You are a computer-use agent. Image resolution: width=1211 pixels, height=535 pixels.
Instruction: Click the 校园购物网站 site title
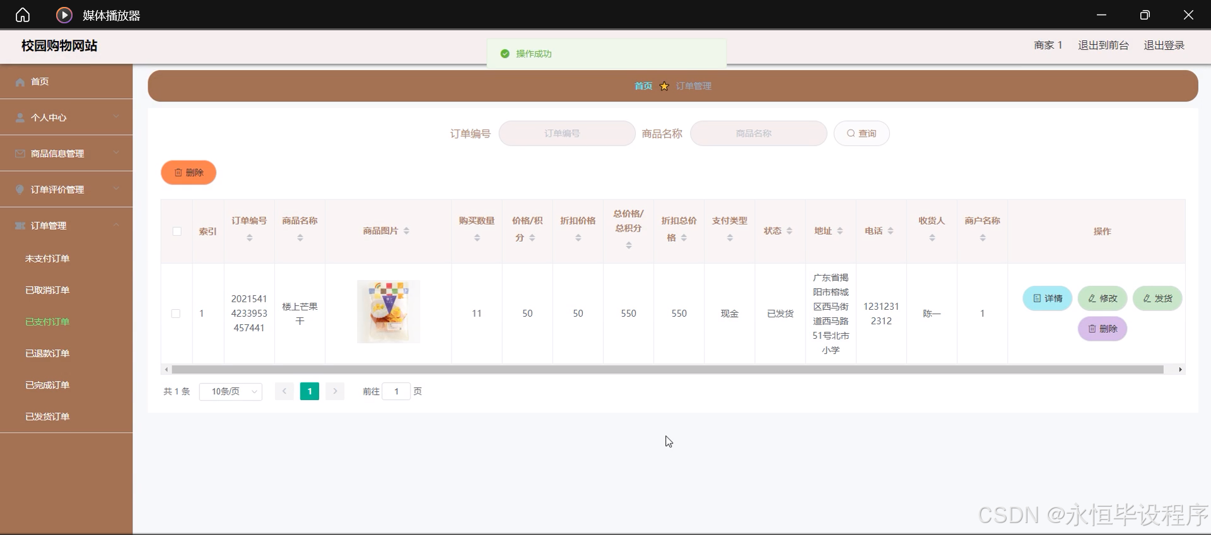59,45
